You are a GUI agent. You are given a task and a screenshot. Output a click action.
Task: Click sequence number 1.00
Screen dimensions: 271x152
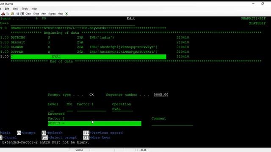coord(4,38)
